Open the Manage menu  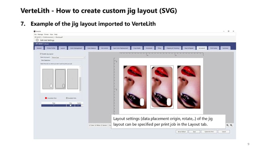40,35
